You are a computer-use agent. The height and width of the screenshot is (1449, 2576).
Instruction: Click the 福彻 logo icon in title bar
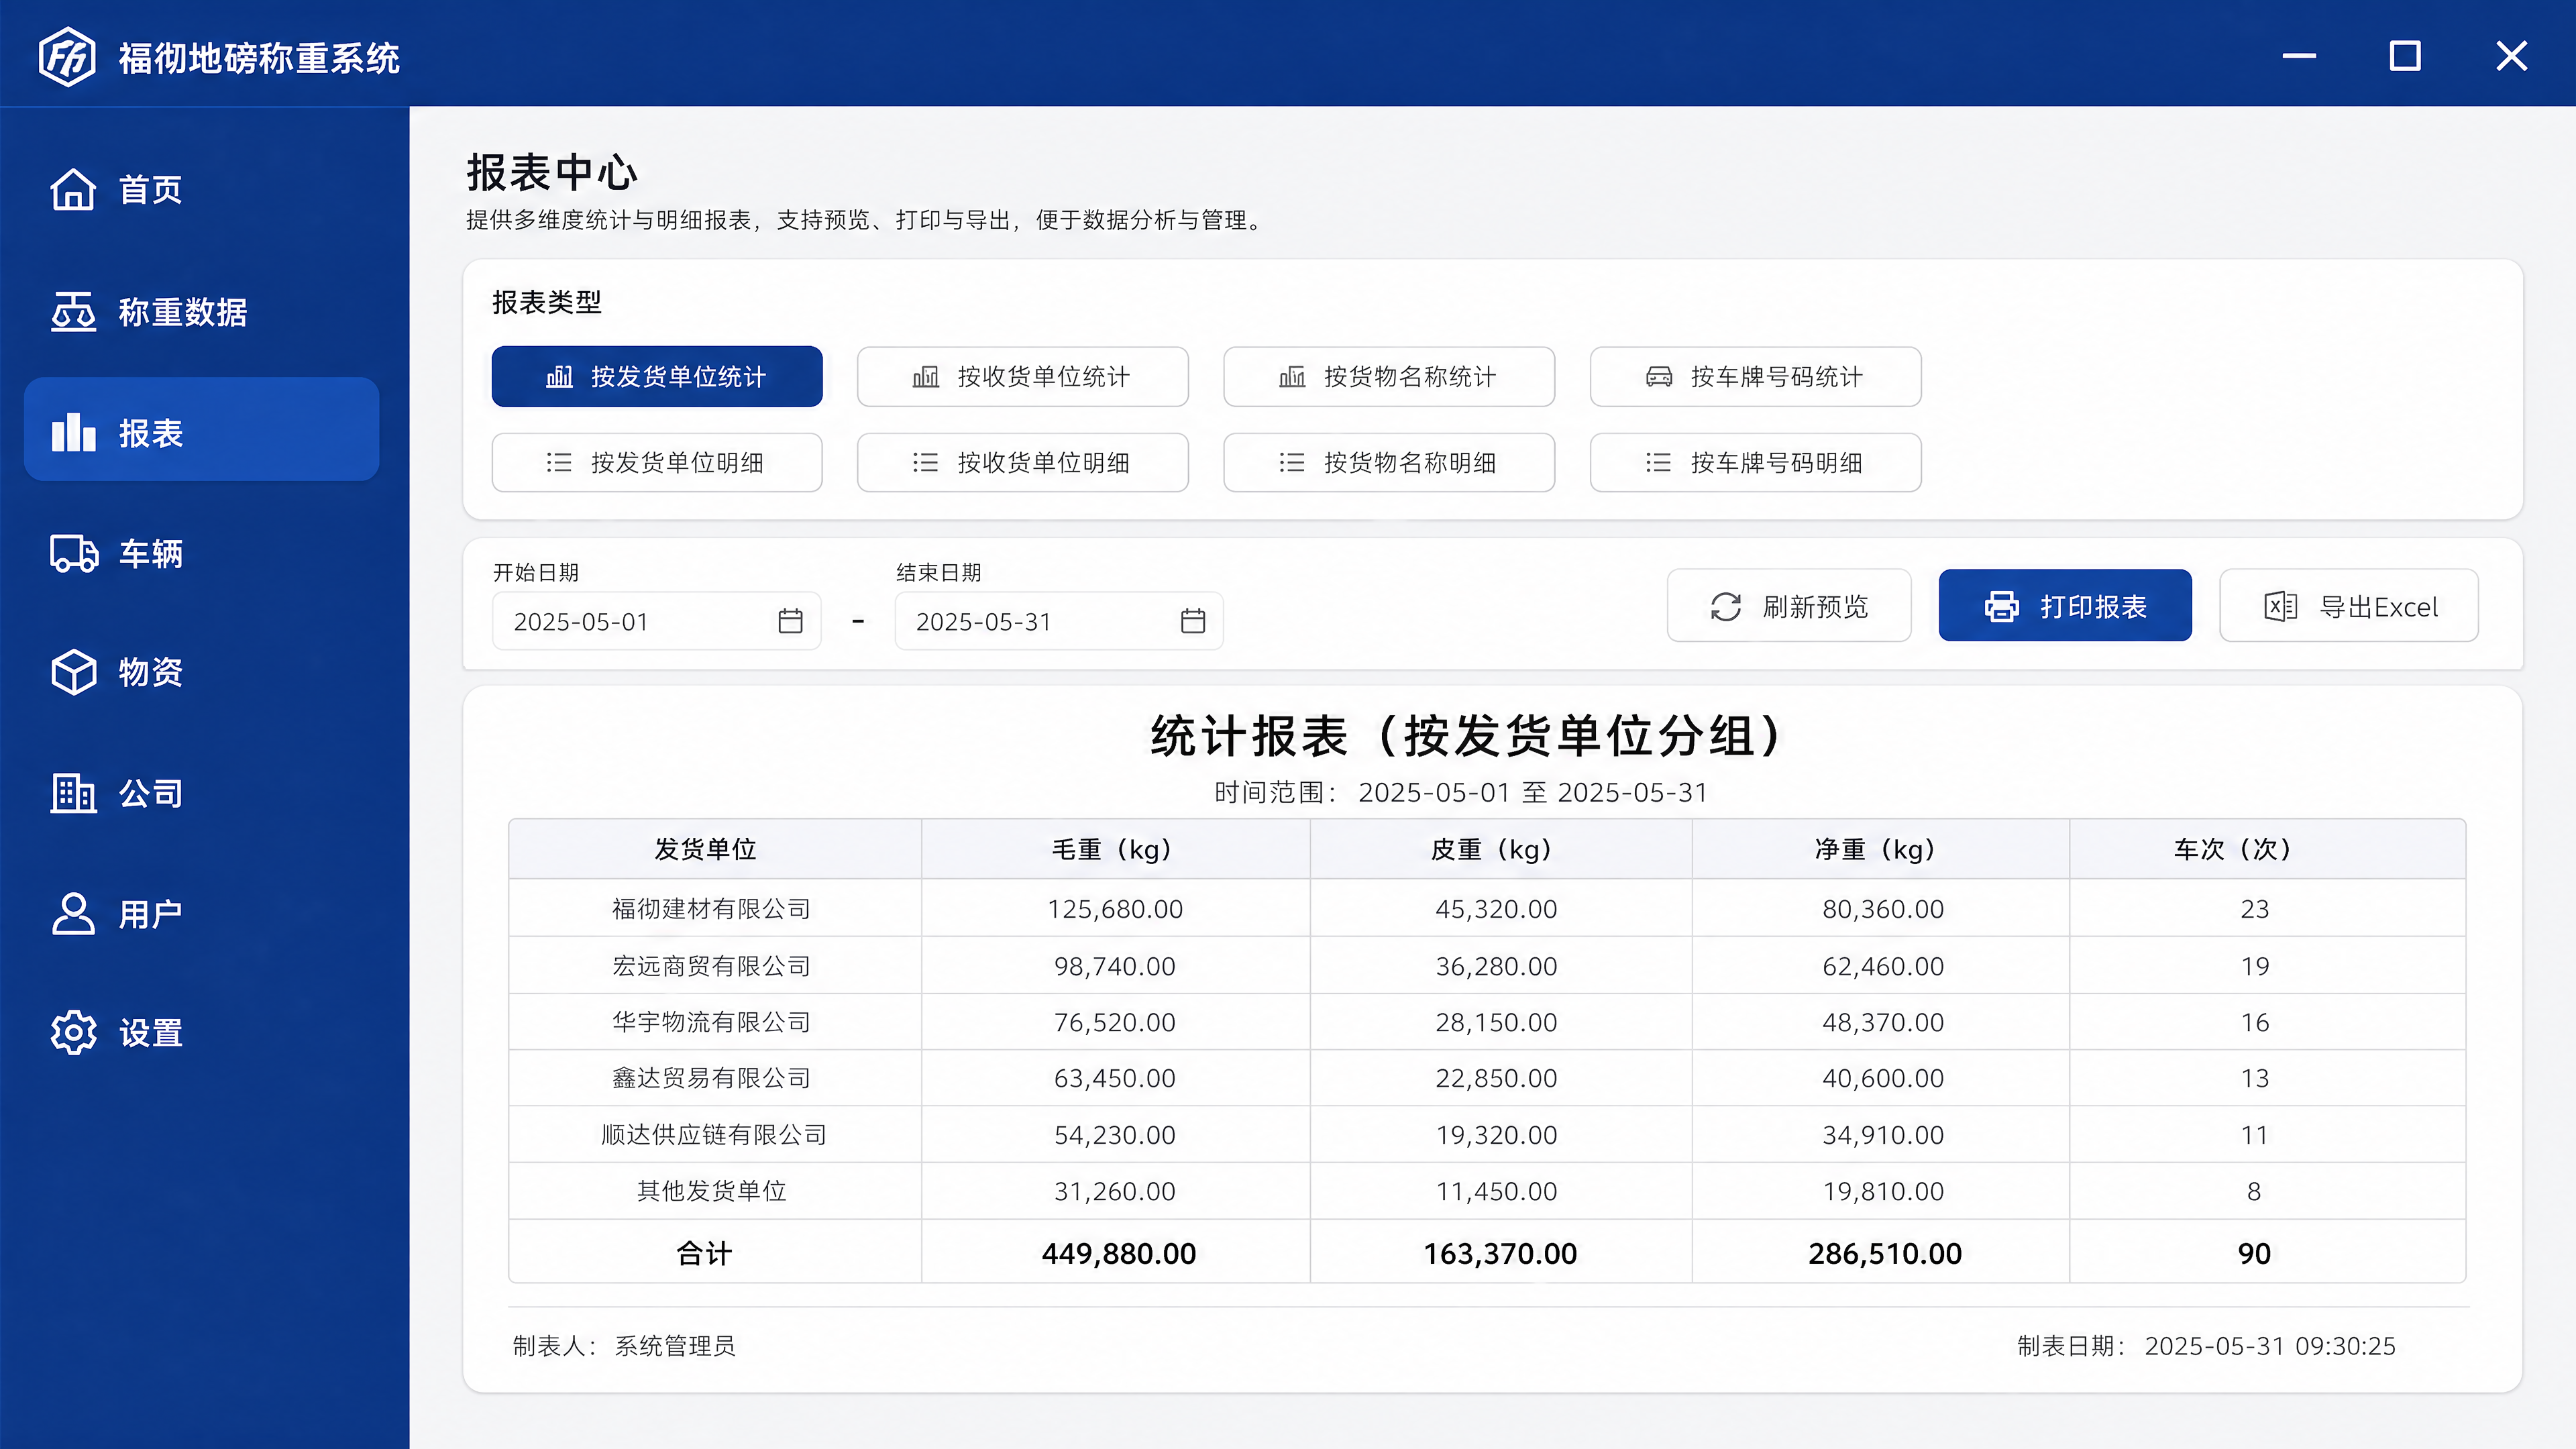coord(67,57)
